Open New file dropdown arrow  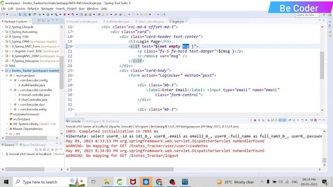point(7,15)
